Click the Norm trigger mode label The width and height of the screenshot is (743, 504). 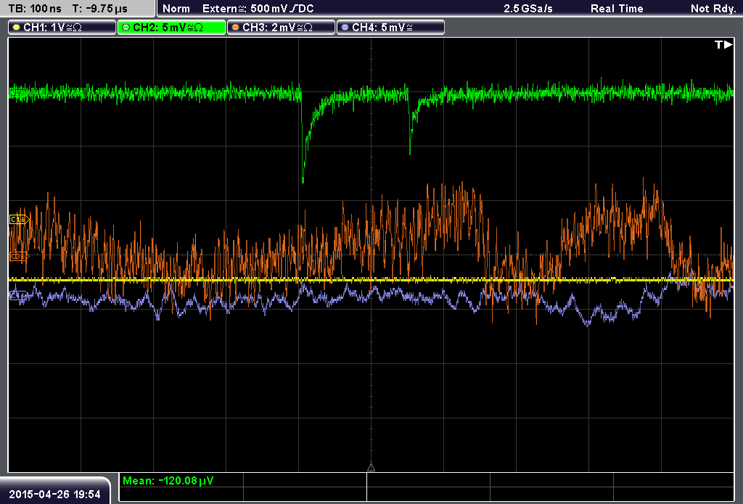(x=176, y=9)
